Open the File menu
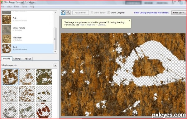Image resolution: width=187 pixels, height=119 pixels. pyautogui.click(x=2, y=7)
